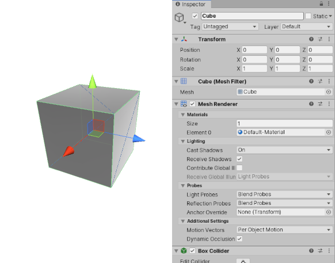The height and width of the screenshot is (263, 335).
Task: Open the Tag Untagged dropdown
Action: (x=230, y=26)
